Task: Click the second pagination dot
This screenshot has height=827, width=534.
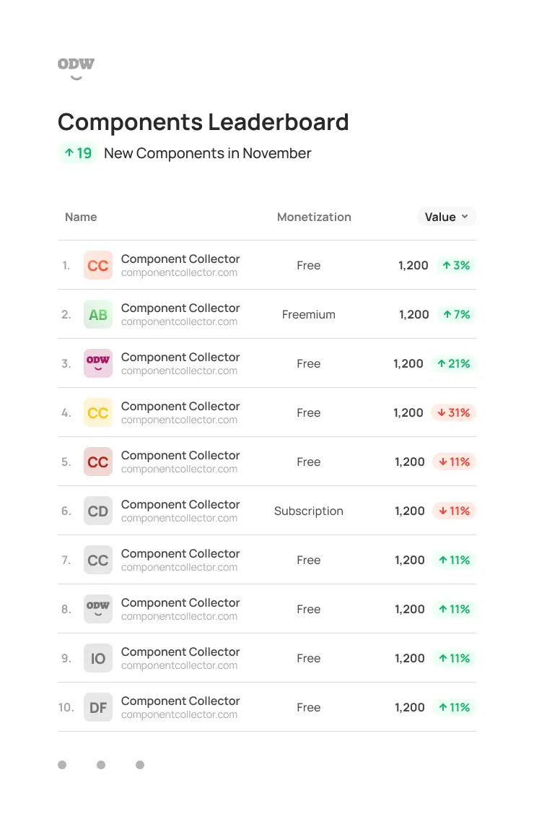Action: [101, 764]
